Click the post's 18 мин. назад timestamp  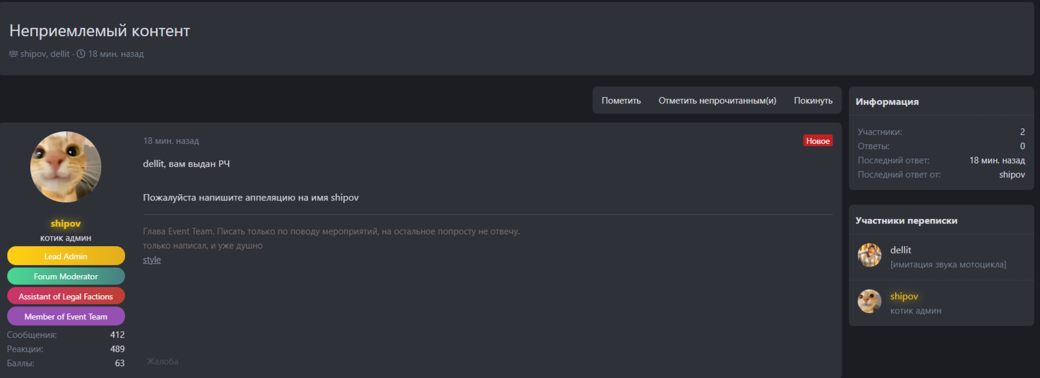(171, 141)
